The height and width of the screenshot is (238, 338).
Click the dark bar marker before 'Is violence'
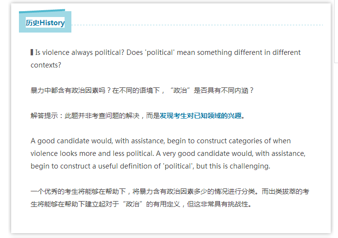(x=32, y=52)
